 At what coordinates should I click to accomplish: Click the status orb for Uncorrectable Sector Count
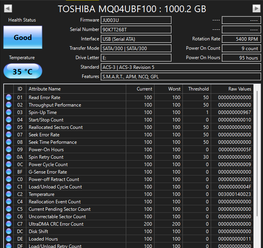pos(9,216)
